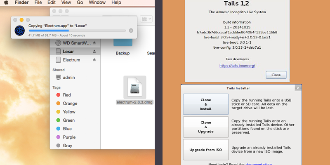Close the Tails Installer window
The width and height of the screenshot is (330, 165).
pyautogui.click(x=298, y=88)
